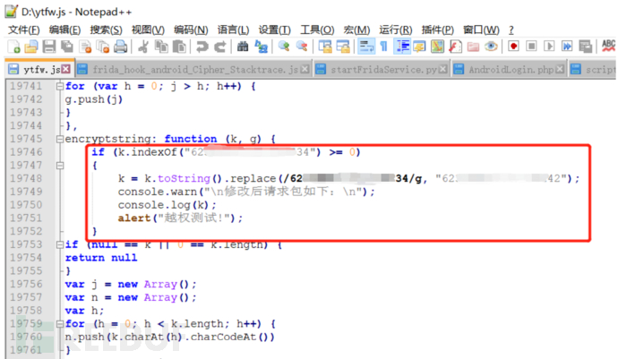The width and height of the screenshot is (618, 359).
Task: Close the frida_hook_android_Cipher_Stacktrace.js tab
Action: coord(305,69)
